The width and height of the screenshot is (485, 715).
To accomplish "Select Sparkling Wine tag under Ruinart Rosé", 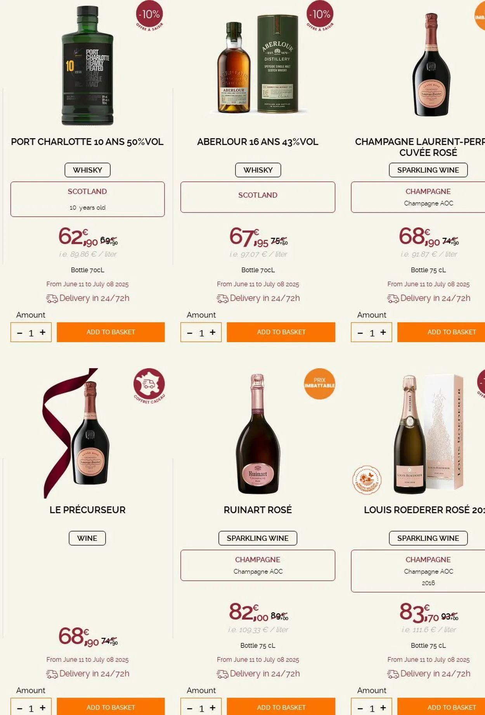I will click(x=258, y=538).
